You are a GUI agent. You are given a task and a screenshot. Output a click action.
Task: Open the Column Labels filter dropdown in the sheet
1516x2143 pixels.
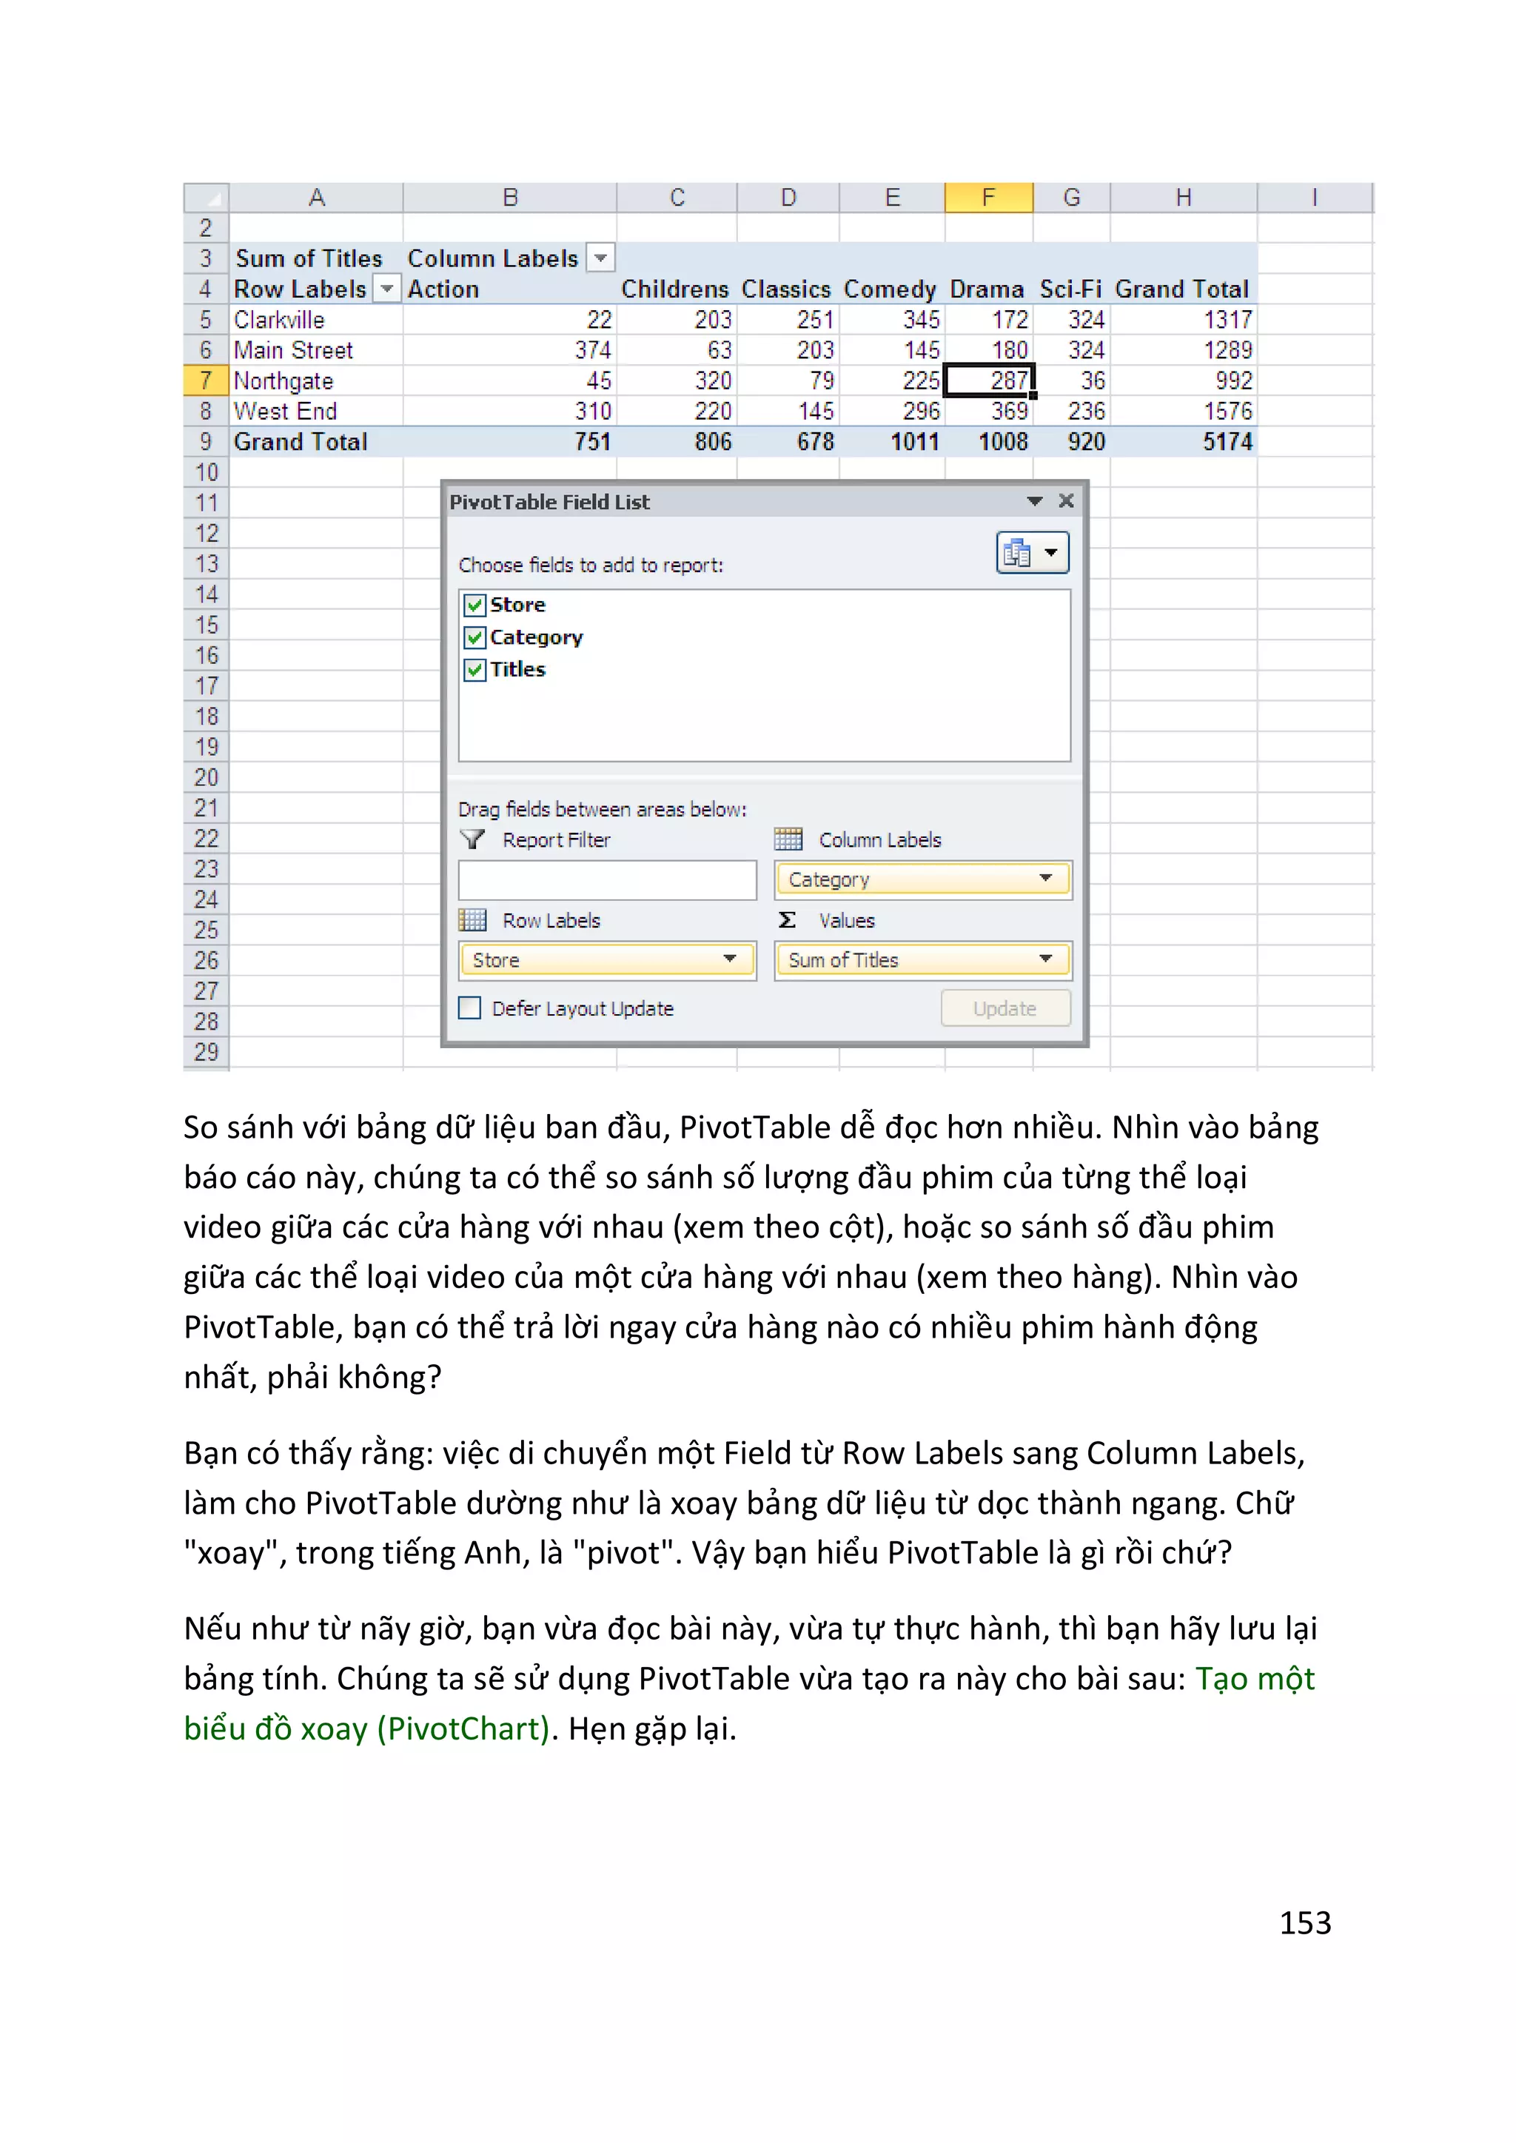coord(601,258)
